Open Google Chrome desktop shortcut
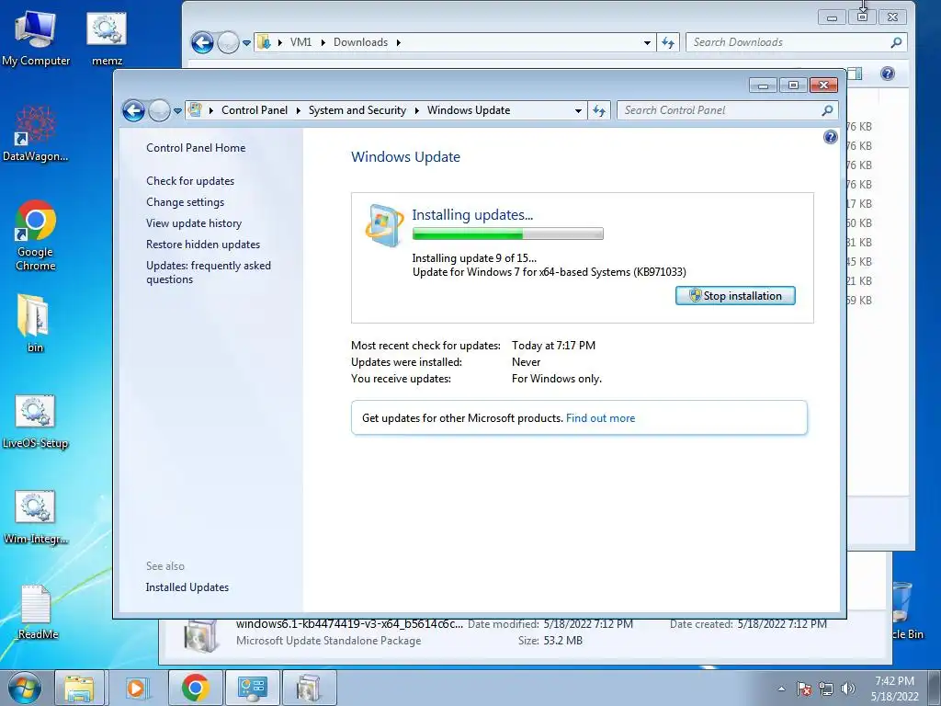The width and height of the screenshot is (941, 706). pos(36,234)
